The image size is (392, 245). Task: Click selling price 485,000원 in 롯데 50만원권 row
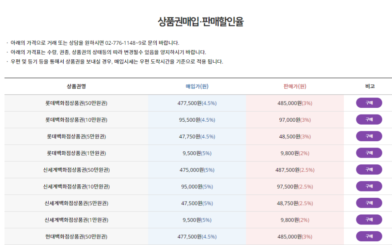pyautogui.click(x=295, y=103)
